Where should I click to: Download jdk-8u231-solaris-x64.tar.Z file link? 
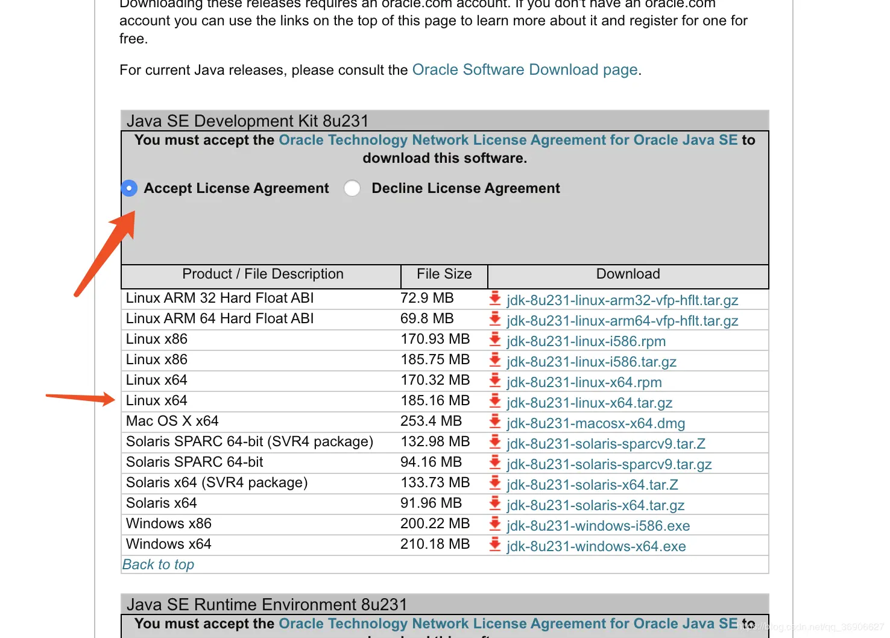[x=592, y=485]
